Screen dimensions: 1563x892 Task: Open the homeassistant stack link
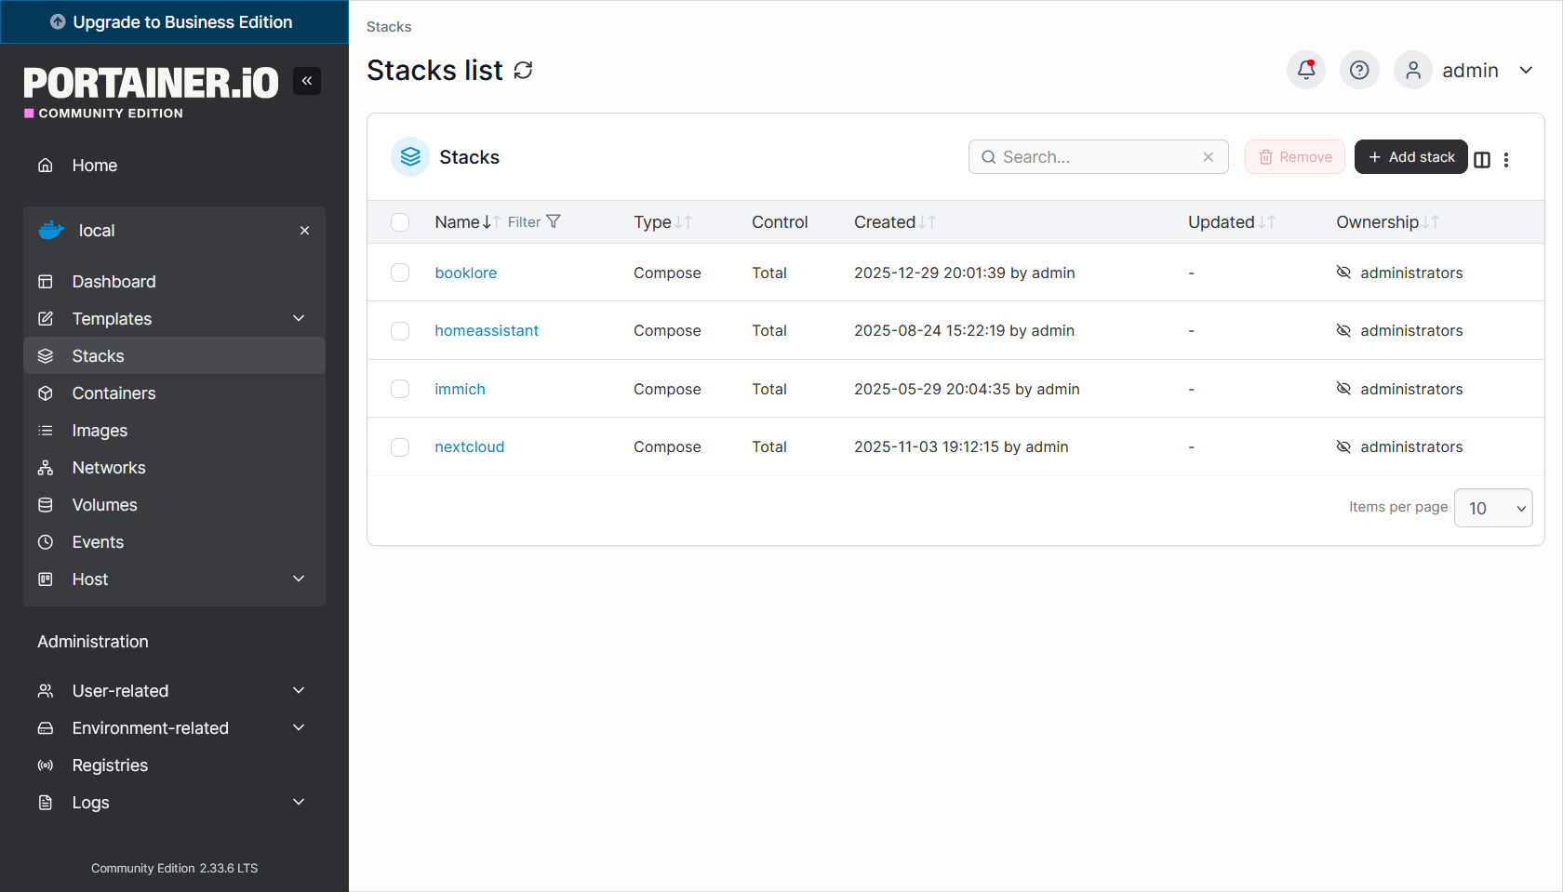click(486, 330)
